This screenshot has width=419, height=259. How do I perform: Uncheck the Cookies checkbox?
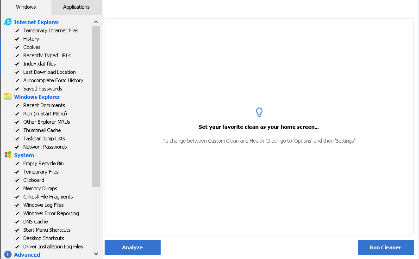[x=17, y=47]
